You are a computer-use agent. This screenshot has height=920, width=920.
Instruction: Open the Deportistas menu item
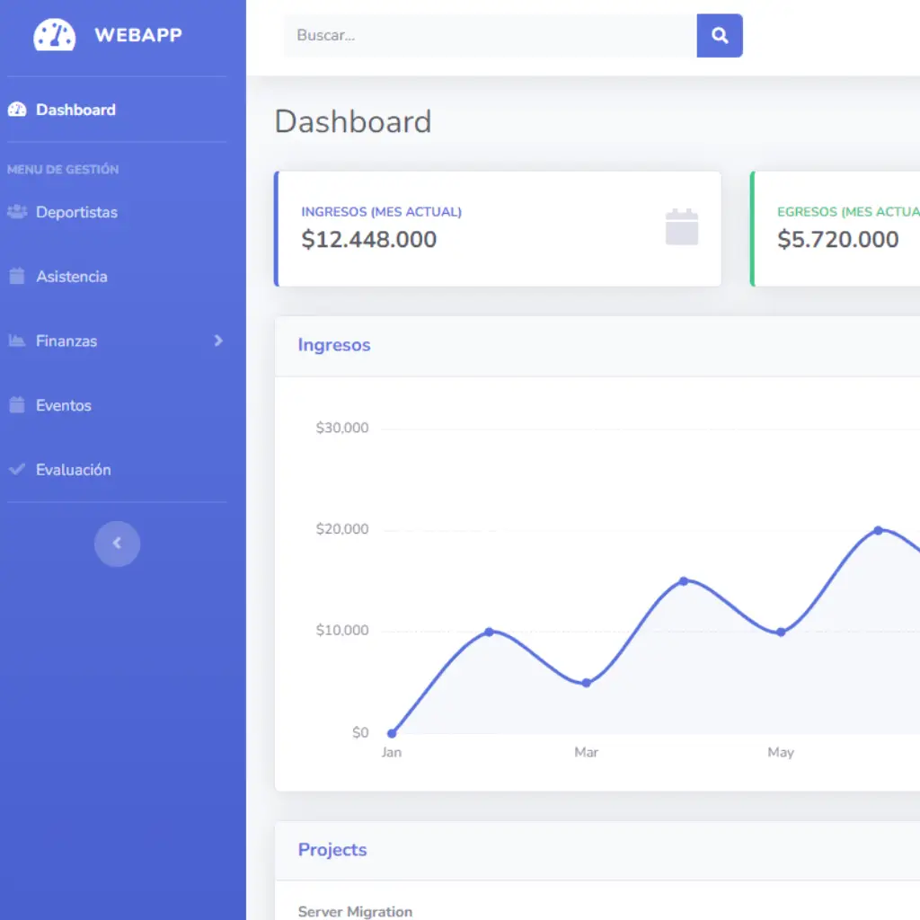click(x=76, y=213)
